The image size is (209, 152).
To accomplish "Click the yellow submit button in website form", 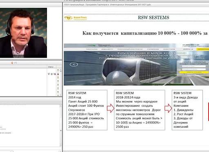I will [x=194, y=72].
